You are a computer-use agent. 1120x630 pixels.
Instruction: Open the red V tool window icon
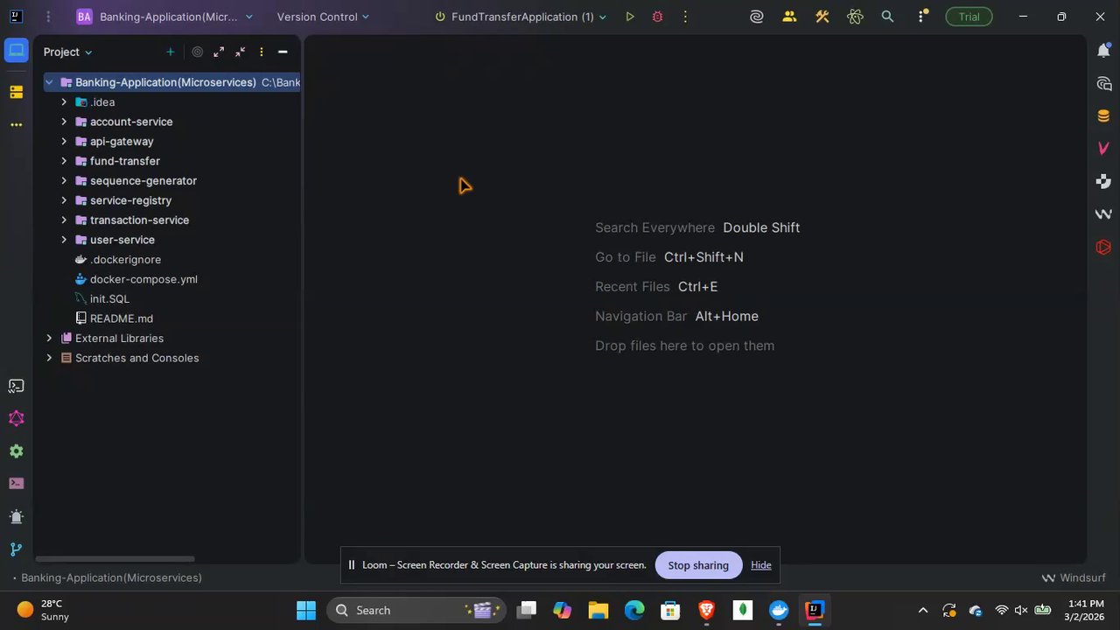[1103, 149]
